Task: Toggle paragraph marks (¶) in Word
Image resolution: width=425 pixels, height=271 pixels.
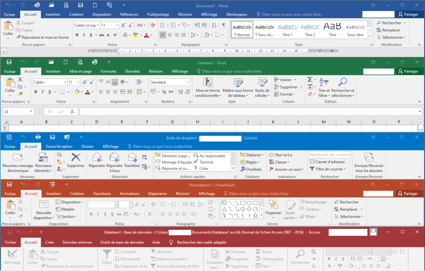Action: point(223,25)
